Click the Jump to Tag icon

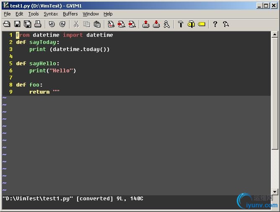tap(202, 24)
